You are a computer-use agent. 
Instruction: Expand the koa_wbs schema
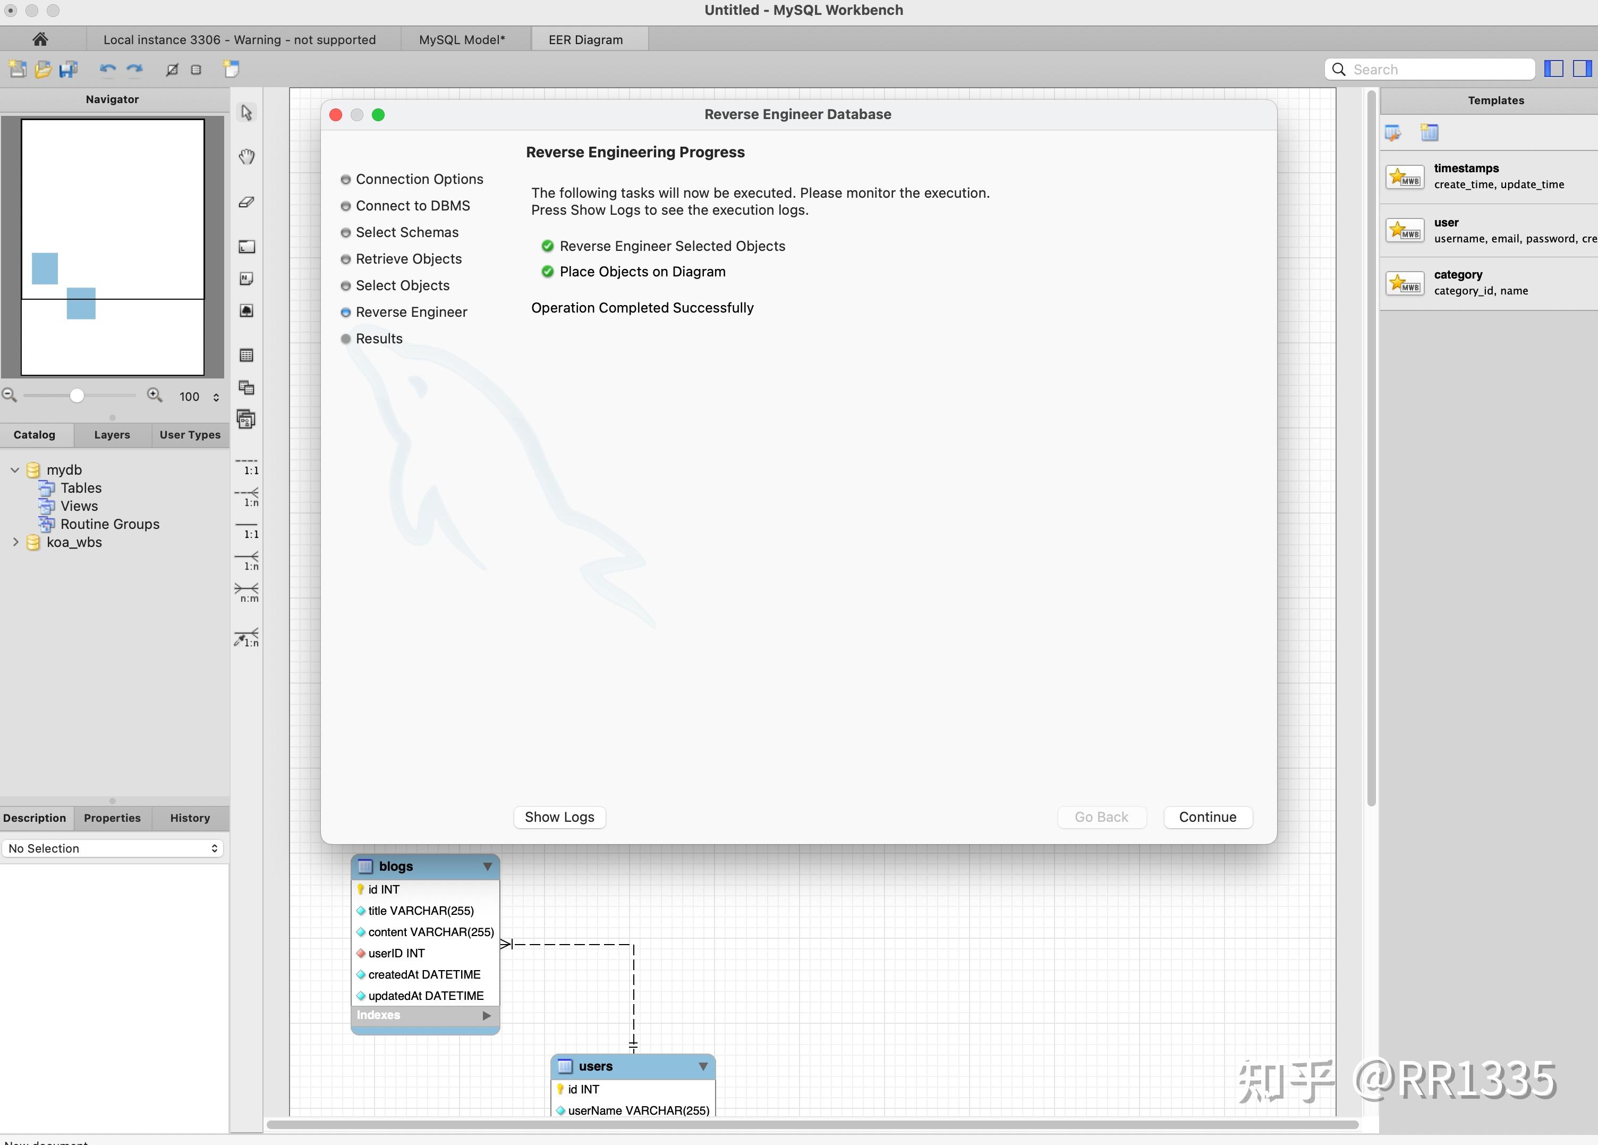click(15, 542)
